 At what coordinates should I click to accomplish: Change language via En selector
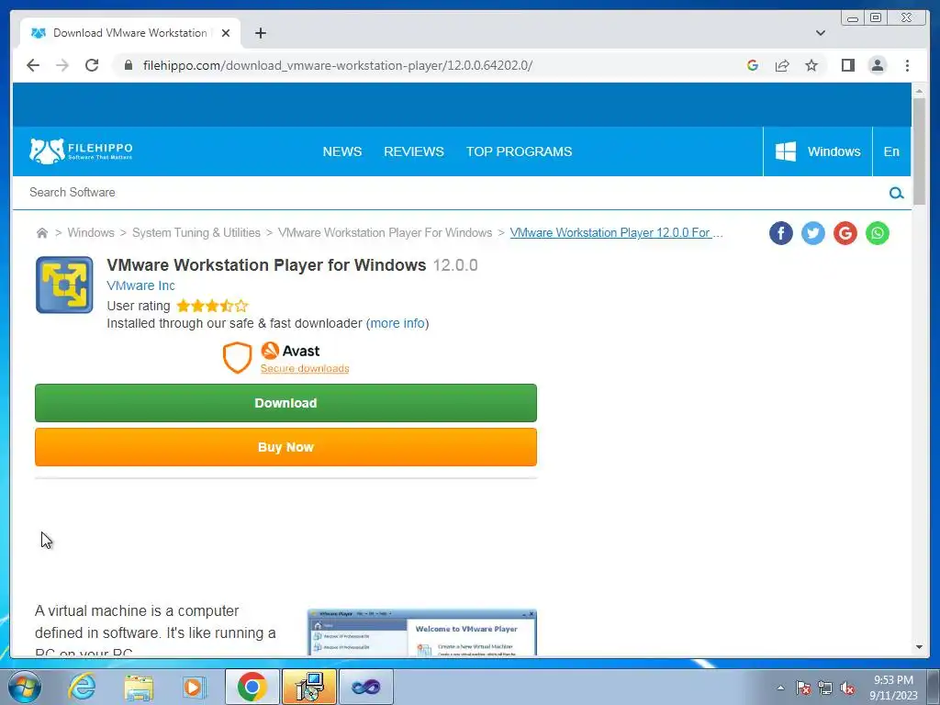(891, 151)
